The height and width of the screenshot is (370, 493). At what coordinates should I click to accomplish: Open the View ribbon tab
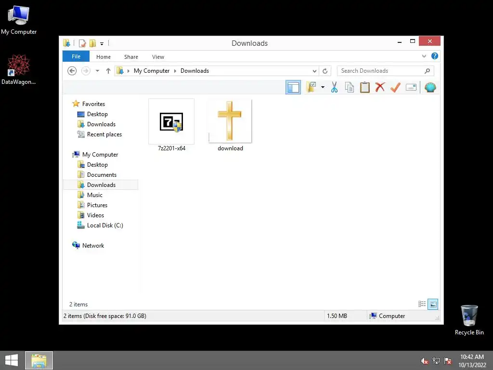click(158, 57)
